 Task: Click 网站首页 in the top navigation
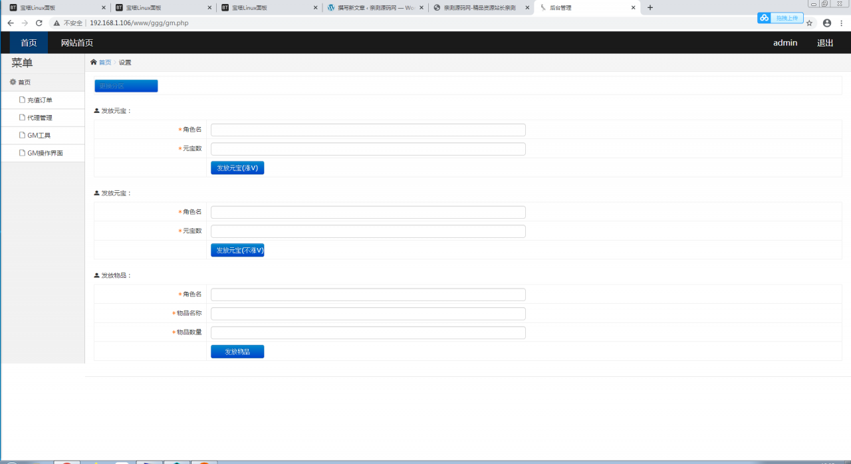tap(76, 43)
